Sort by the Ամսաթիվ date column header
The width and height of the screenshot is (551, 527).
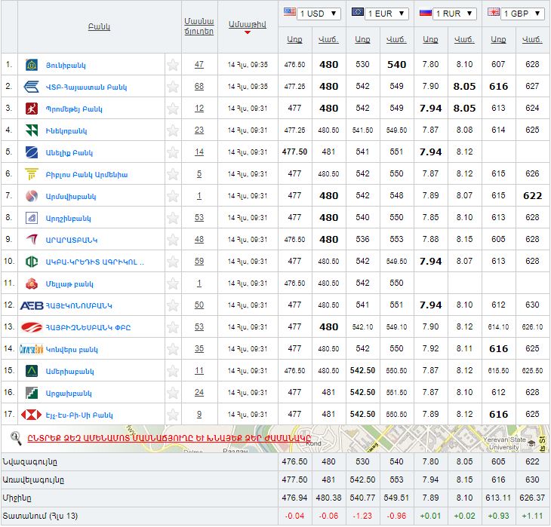click(x=247, y=25)
